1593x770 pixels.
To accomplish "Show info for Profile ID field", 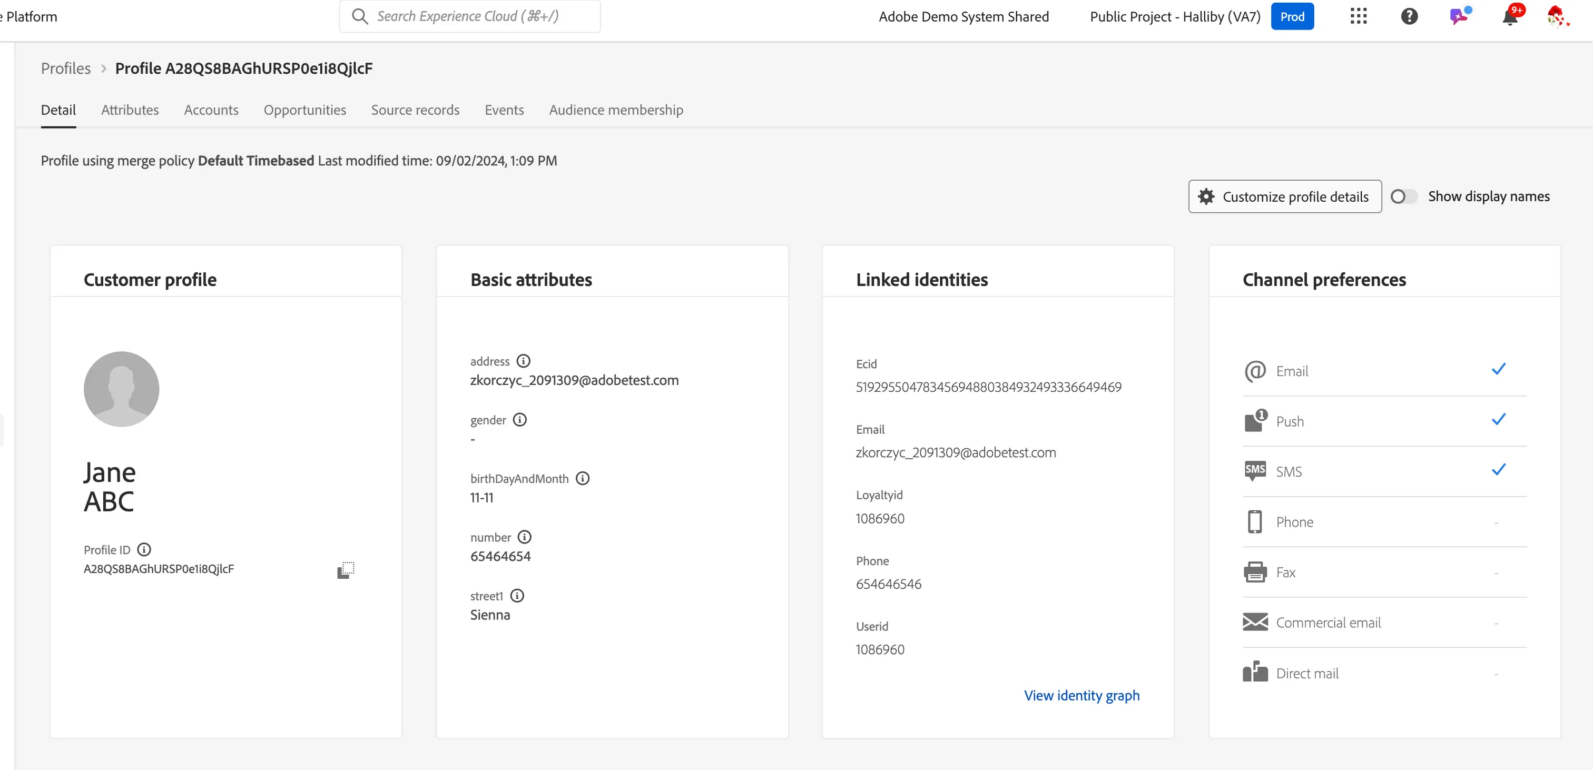I will pyautogui.click(x=144, y=549).
